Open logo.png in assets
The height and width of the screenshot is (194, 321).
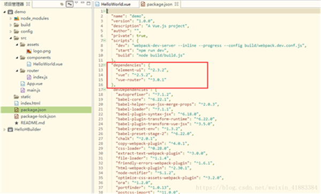pos(42,51)
